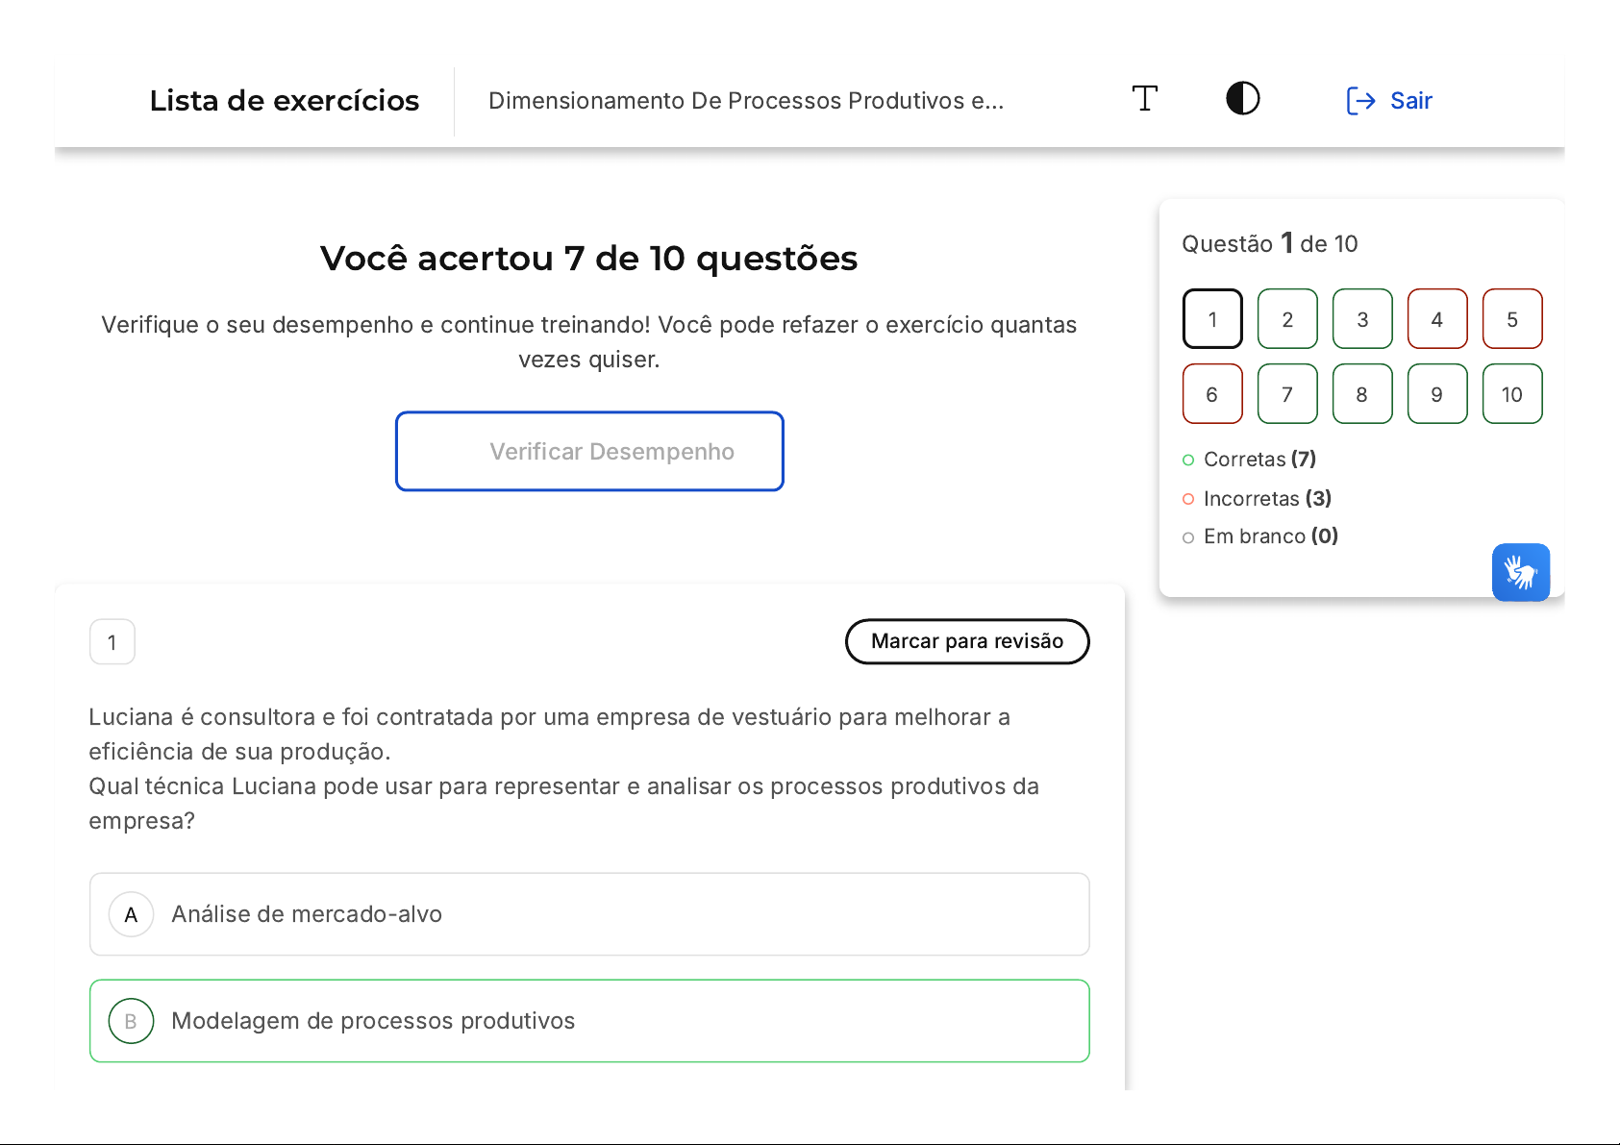Click the text size T icon
This screenshot has height=1145, width=1620.
[1144, 99]
